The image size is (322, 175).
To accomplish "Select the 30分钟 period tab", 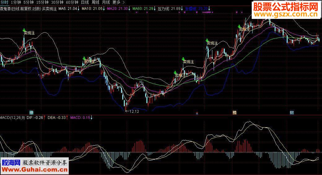I will pyautogui.click(x=57, y=2).
